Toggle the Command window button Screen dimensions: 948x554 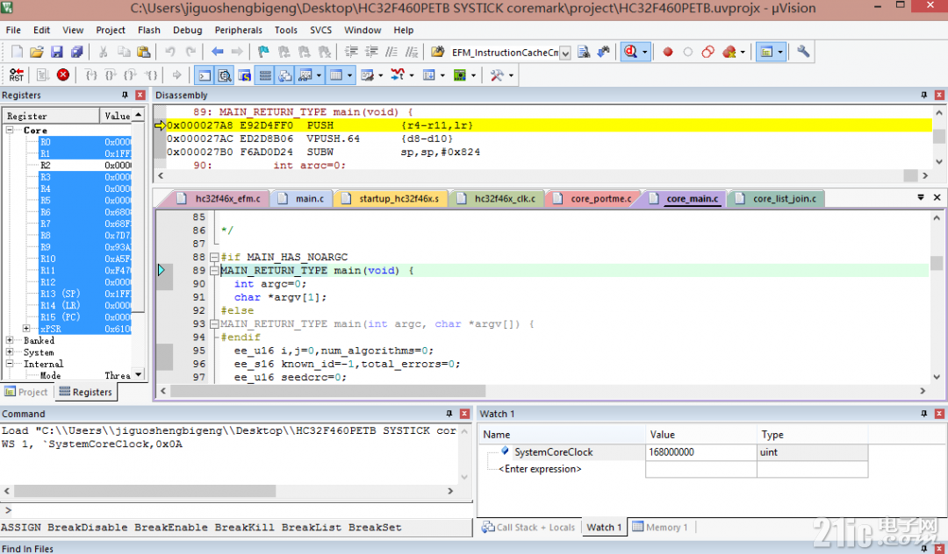click(205, 75)
